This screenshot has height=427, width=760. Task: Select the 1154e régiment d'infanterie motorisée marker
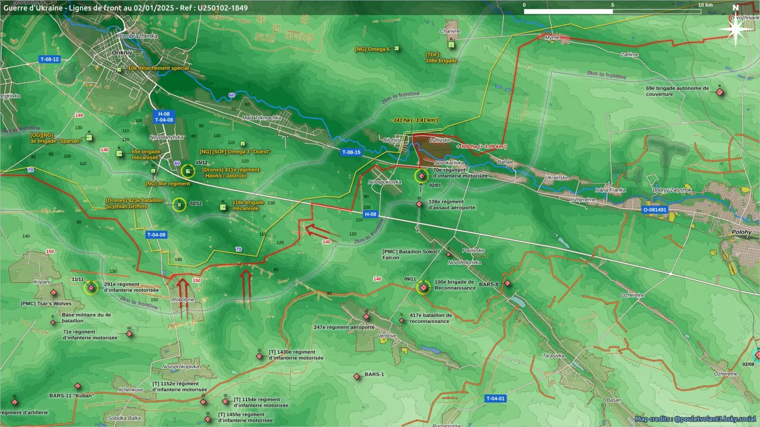click(225, 401)
